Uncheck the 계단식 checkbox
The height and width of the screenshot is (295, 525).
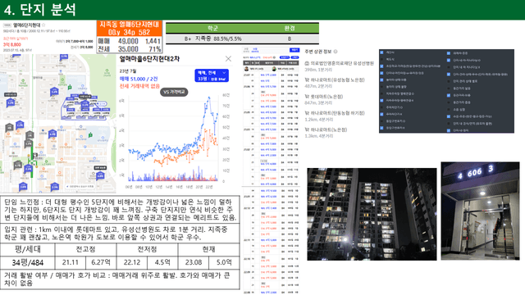click(x=381, y=52)
